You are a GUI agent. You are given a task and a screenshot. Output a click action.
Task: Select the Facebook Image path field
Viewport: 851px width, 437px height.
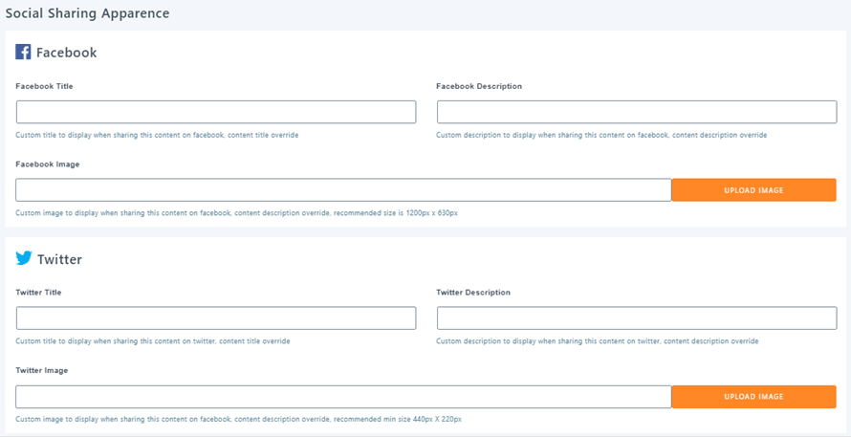coord(343,190)
